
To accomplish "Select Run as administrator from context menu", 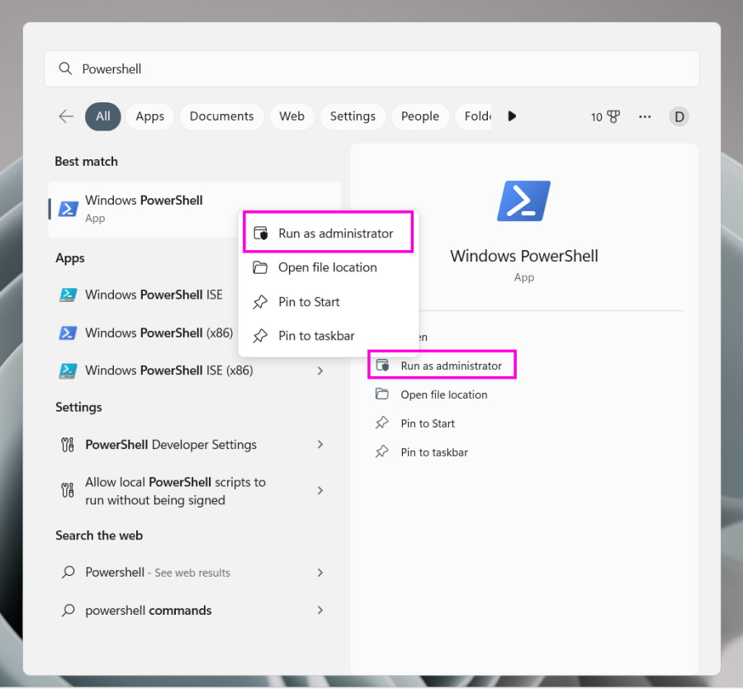I will [x=328, y=233].
